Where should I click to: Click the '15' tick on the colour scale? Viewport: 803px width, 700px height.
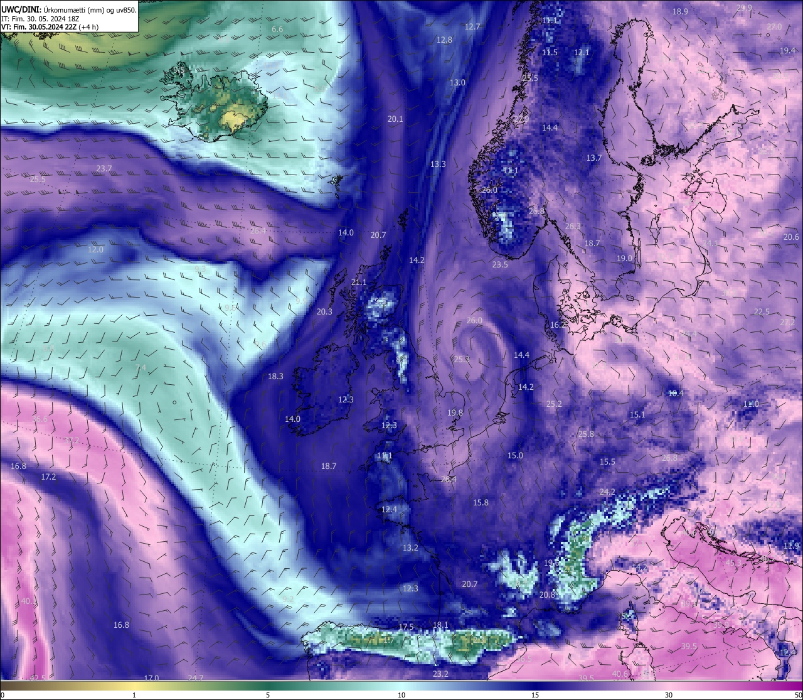pyautogui.click(x=535, y=695)
